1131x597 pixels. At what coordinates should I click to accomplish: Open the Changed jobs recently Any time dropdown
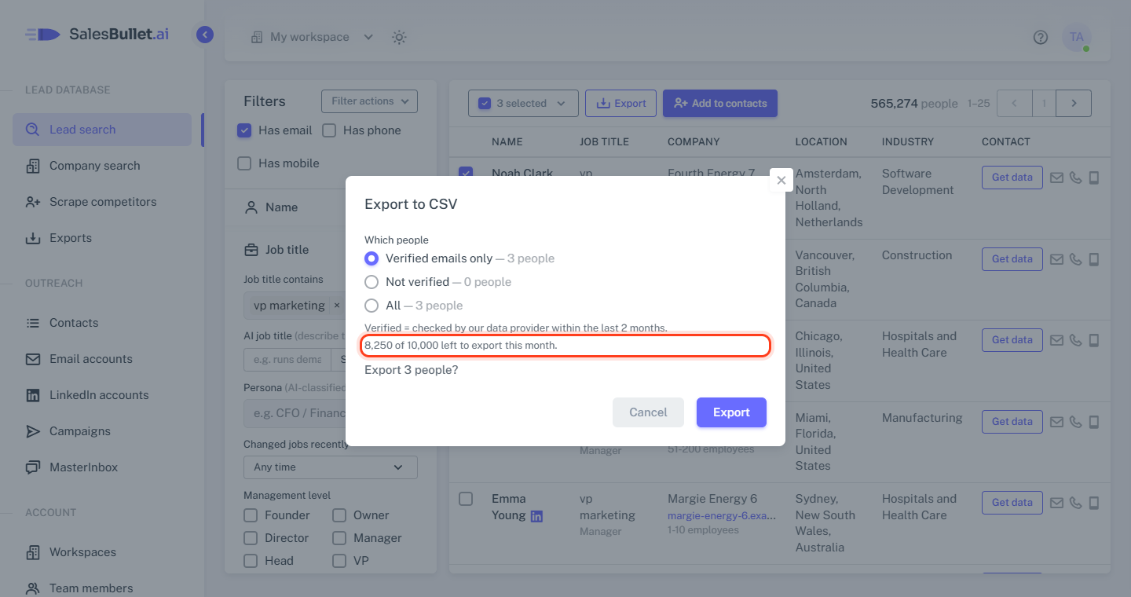[331, 467]
